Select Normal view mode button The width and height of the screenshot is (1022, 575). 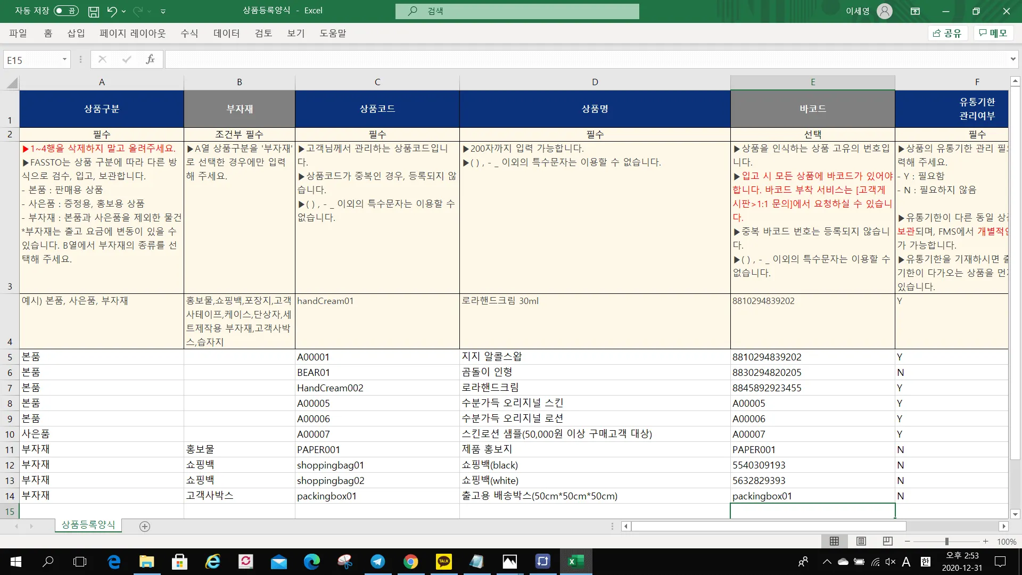point(834,541)
